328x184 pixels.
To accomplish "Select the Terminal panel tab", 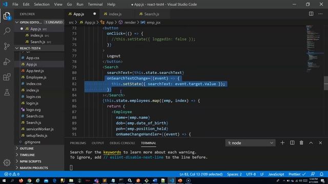I will tap(148, 143).
